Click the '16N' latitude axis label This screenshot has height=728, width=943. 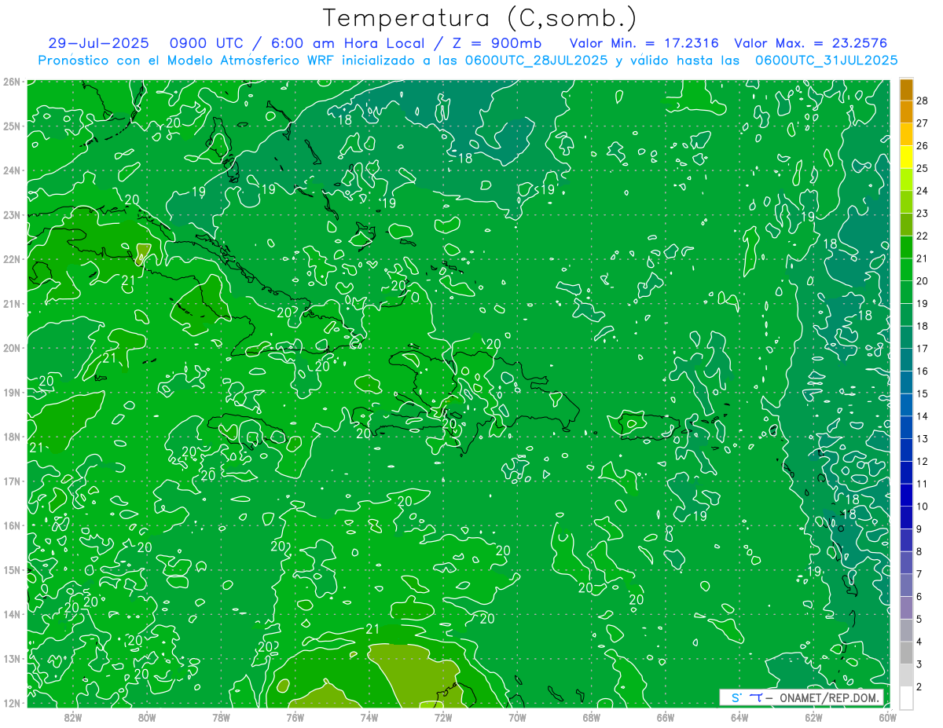tap(11, 525)
